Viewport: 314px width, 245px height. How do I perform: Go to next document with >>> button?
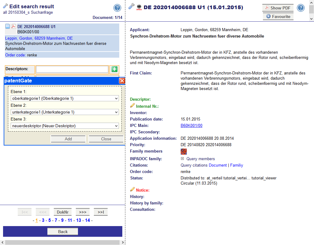(83, 212)
